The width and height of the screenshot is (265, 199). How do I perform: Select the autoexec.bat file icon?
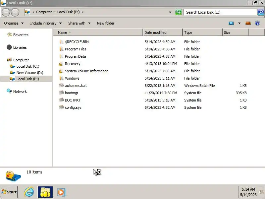[x=61, y=85]
